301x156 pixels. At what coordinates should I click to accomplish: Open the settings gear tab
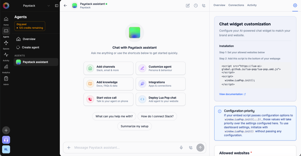tap(295, 5)
